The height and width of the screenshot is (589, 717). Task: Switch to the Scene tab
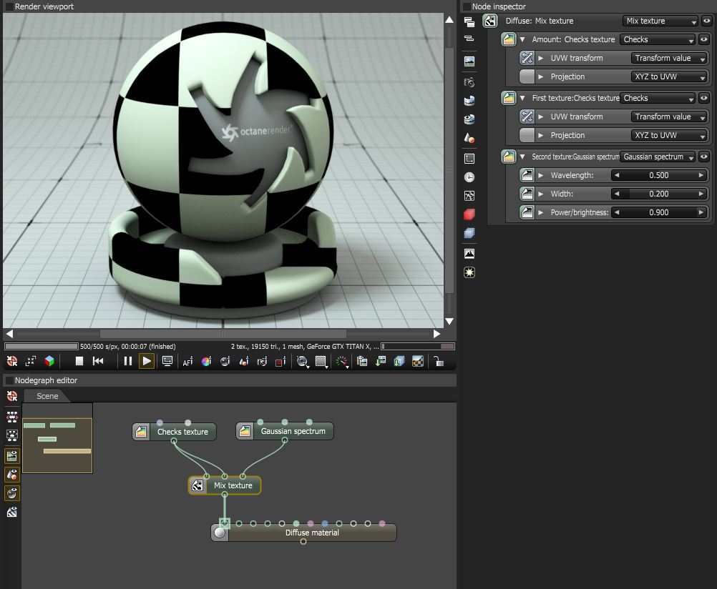coord(47,396)
